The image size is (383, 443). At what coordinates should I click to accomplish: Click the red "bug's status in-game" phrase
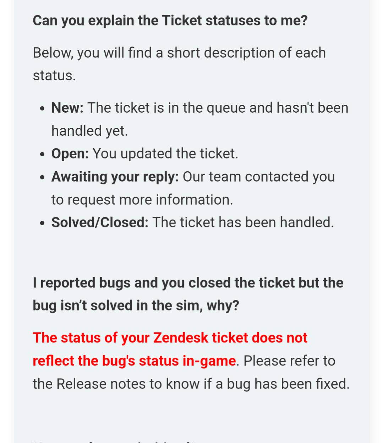click(x=169, y=361)
